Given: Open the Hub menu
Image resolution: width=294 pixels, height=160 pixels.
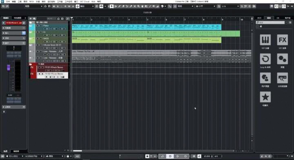Looking at the screenshot, I should click(x=93, y=2).
